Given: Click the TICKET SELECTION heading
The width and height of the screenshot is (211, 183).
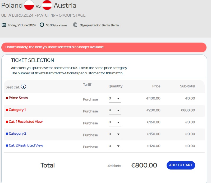Looking at the screenshot, I should pos(33,60).
